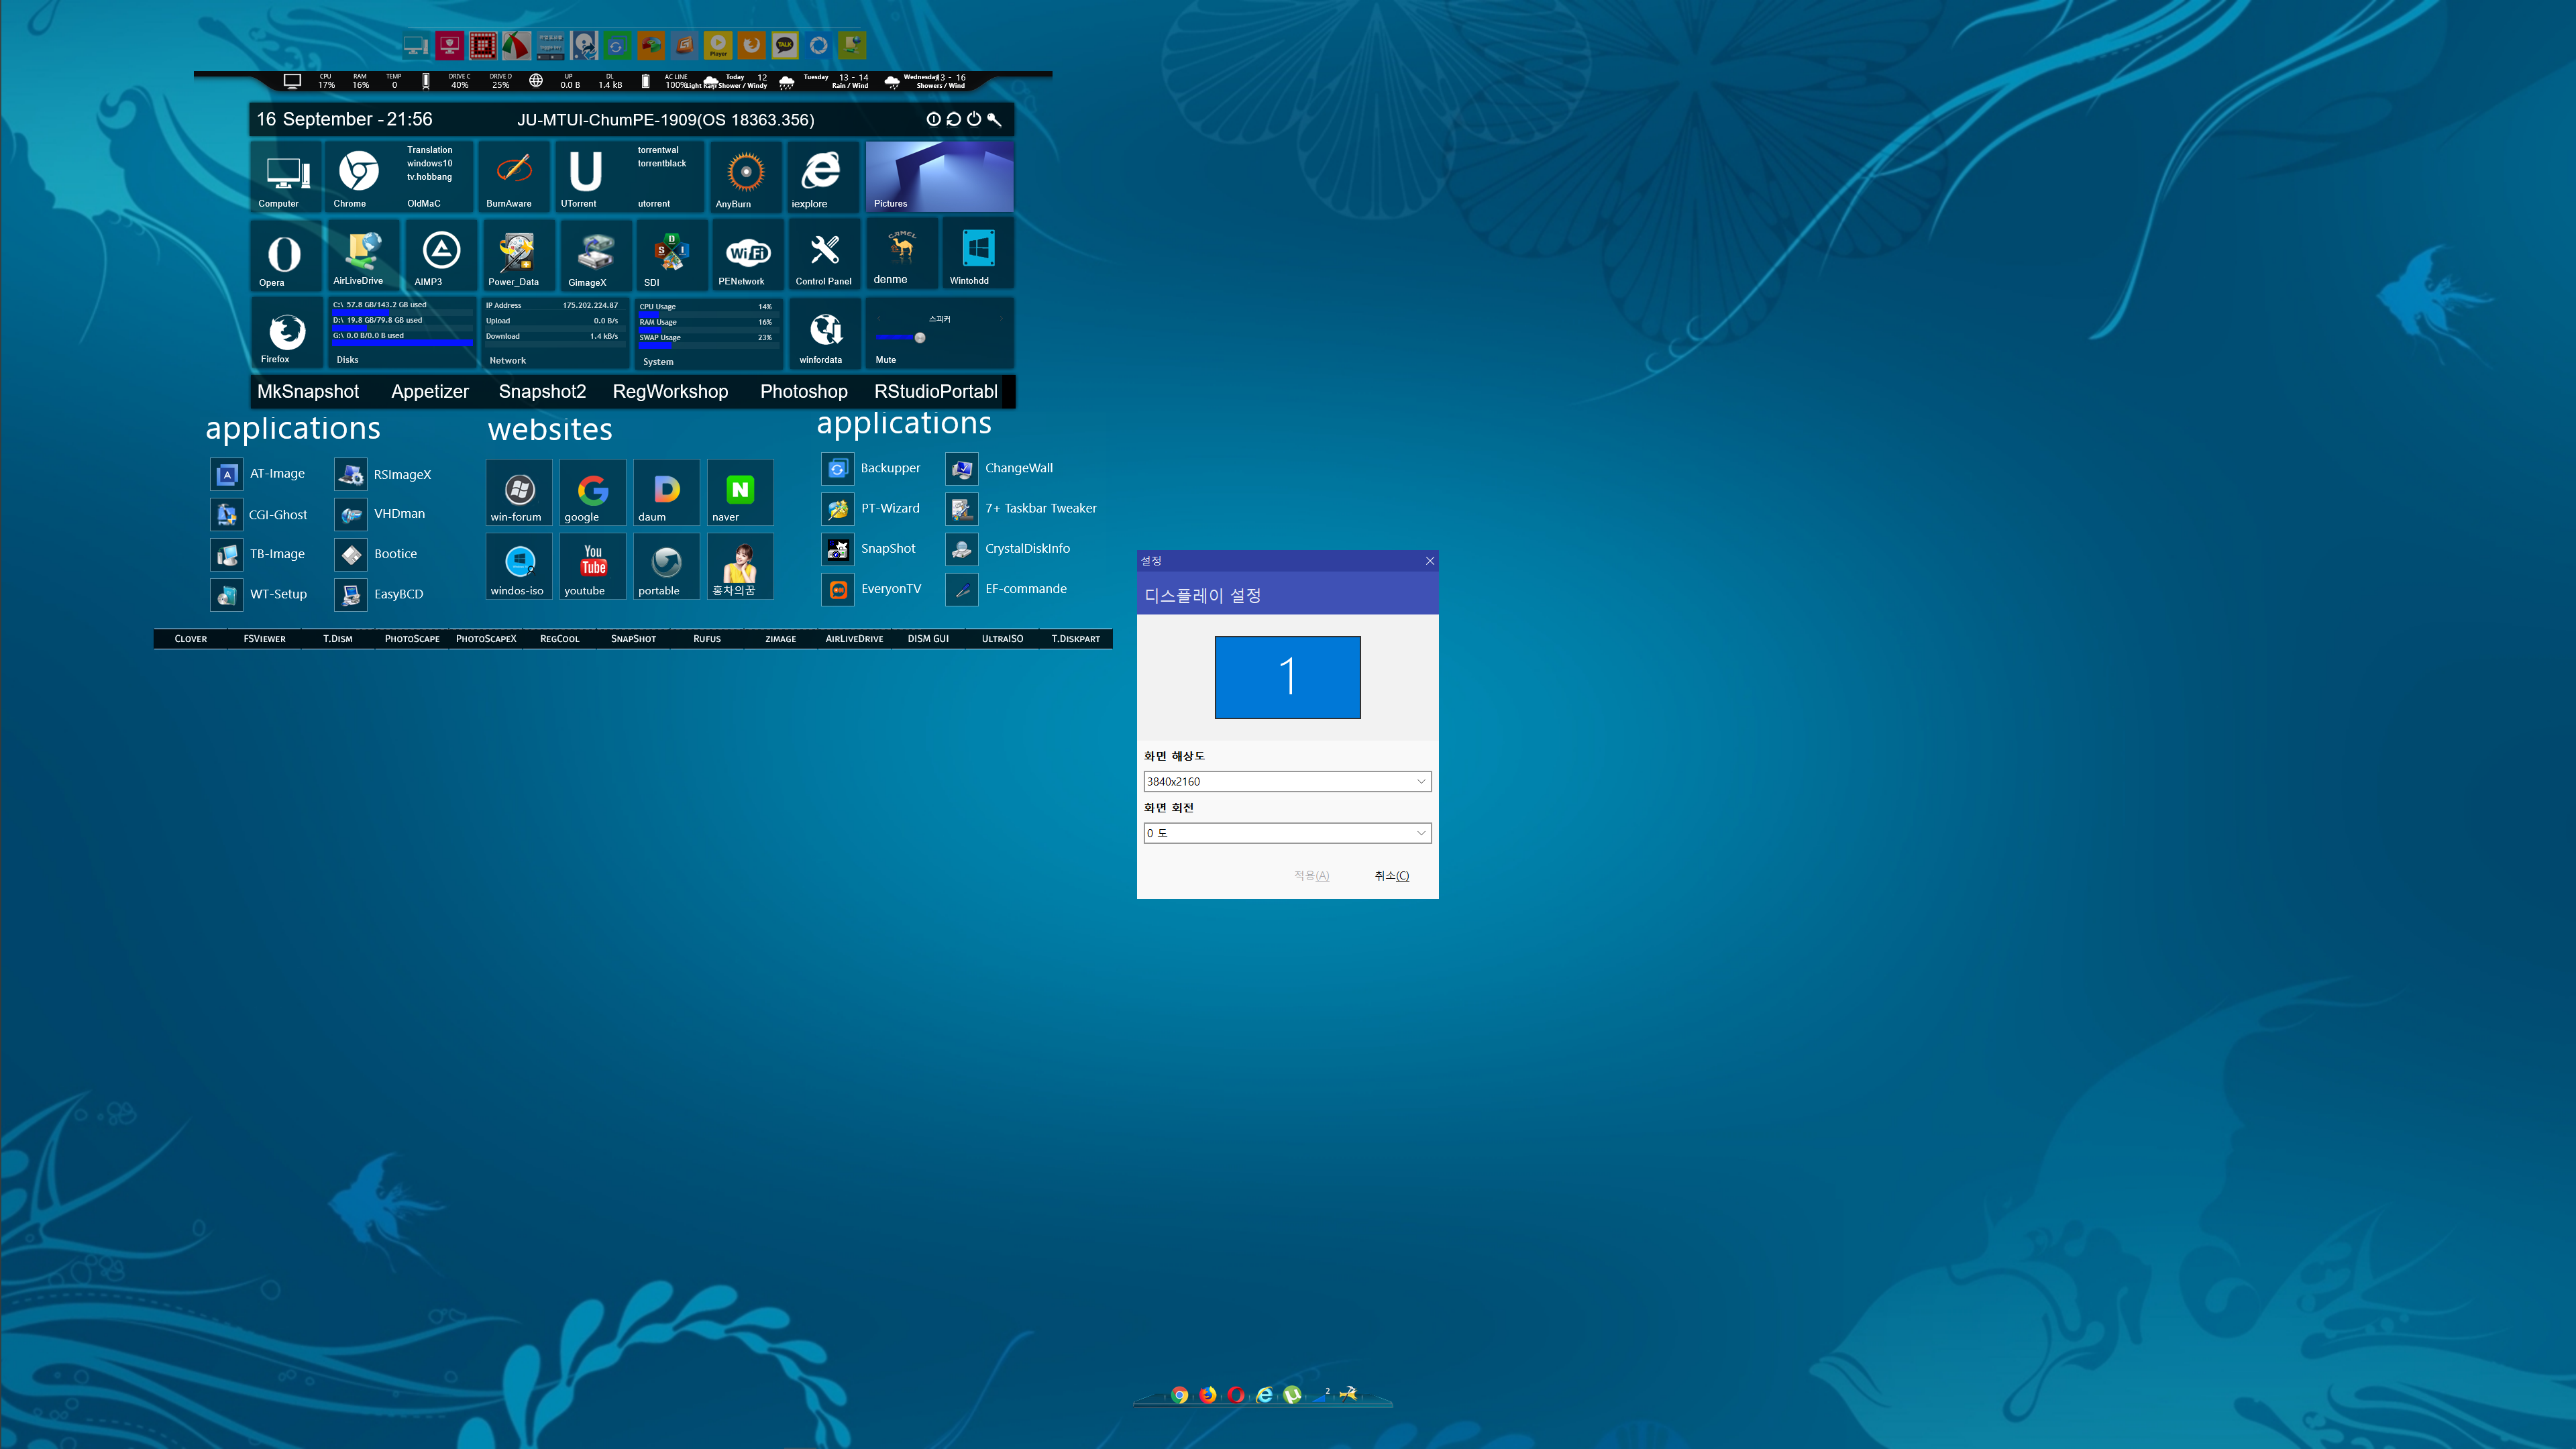Launch FSViewer from bottom strip
The width and height of the screenshot is (2576, 1449).
pos(264,639)
